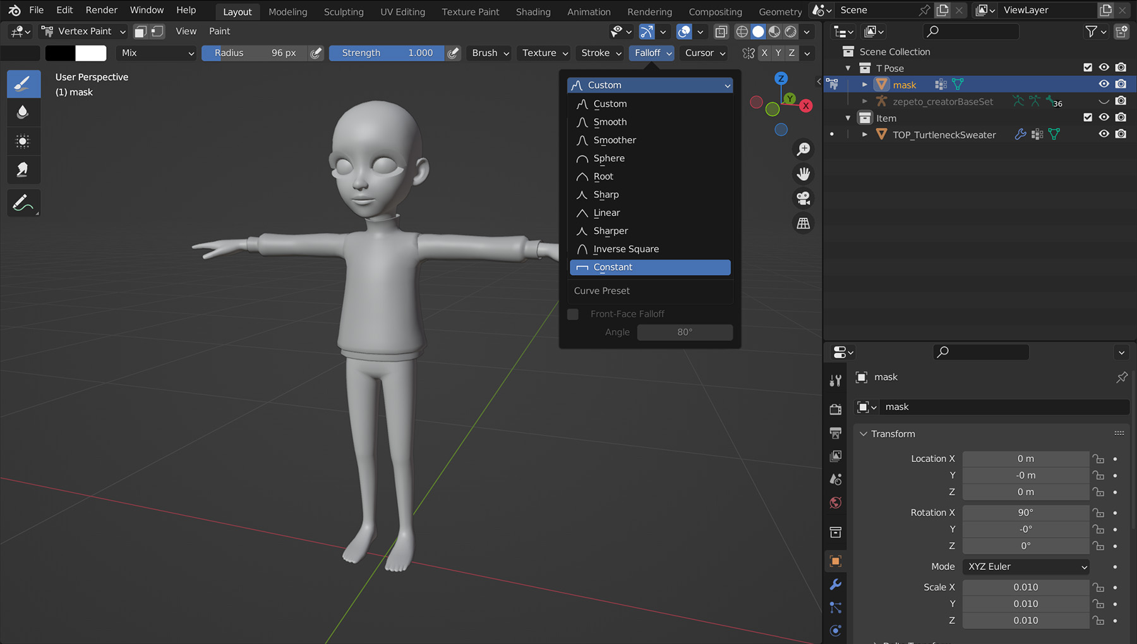Switch to the Sculpting workspace tab

click(x=343, y=11)
